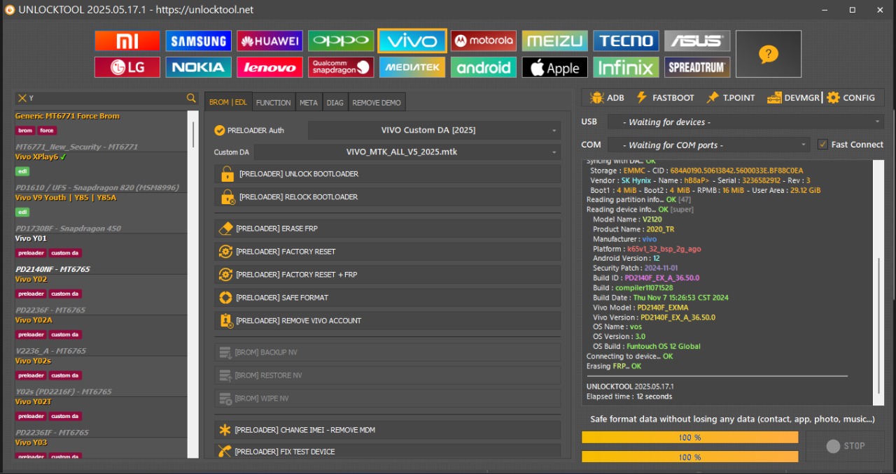Screen dimensions: 896x474
Task: Select the Qualcomm Snapdragon tile
Action: [x=341, y=67]
